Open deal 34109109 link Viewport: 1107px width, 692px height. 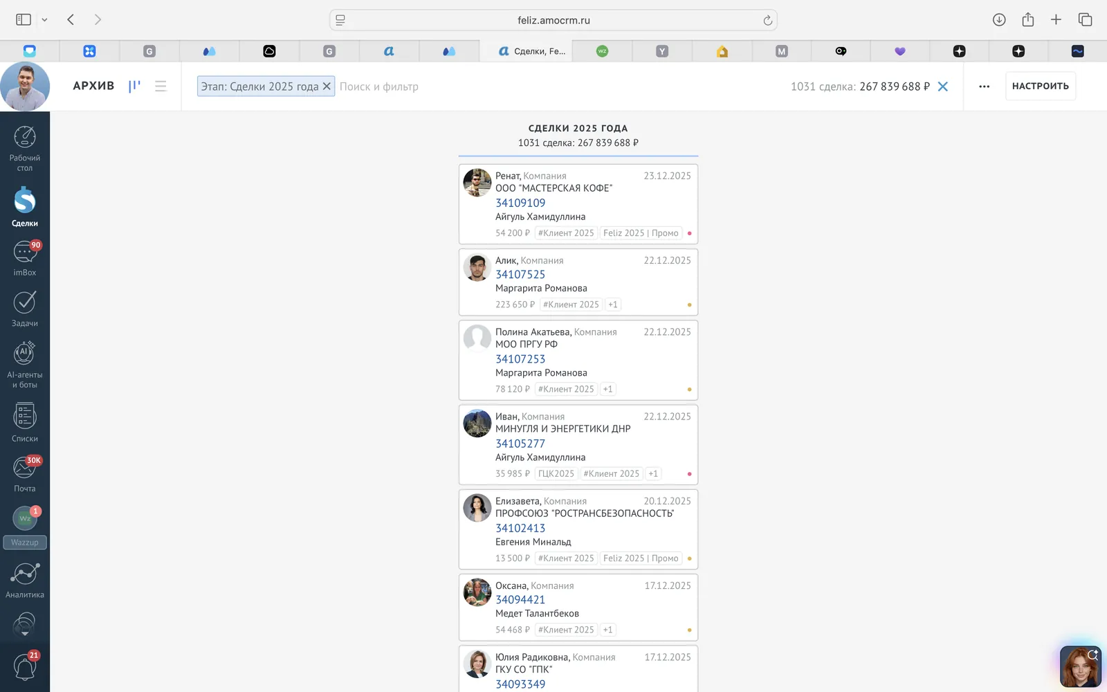520,203
